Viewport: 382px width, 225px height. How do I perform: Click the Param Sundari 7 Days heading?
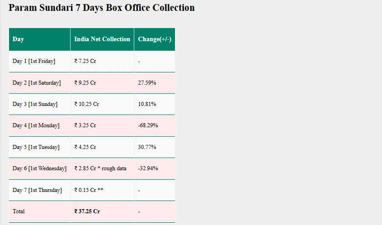pyautogui.click(x=102, y=8)
